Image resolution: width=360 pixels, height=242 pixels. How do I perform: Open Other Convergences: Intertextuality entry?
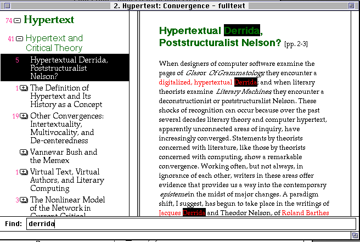67,128
